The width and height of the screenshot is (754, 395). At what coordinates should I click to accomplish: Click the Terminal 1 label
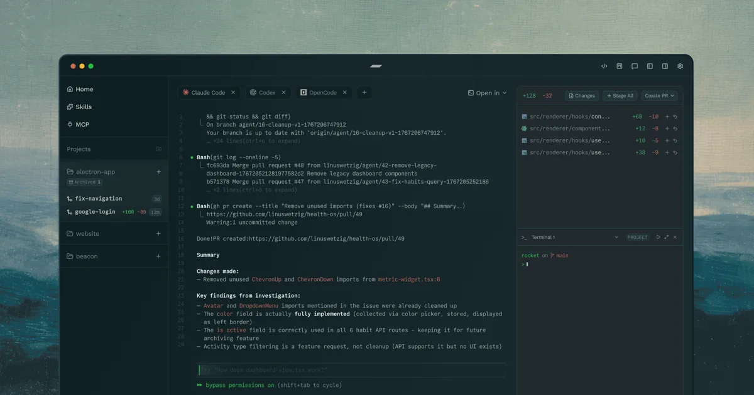click(x=543, y=237)
